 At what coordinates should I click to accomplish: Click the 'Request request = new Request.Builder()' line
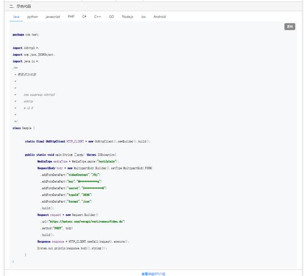click(68, 215)
